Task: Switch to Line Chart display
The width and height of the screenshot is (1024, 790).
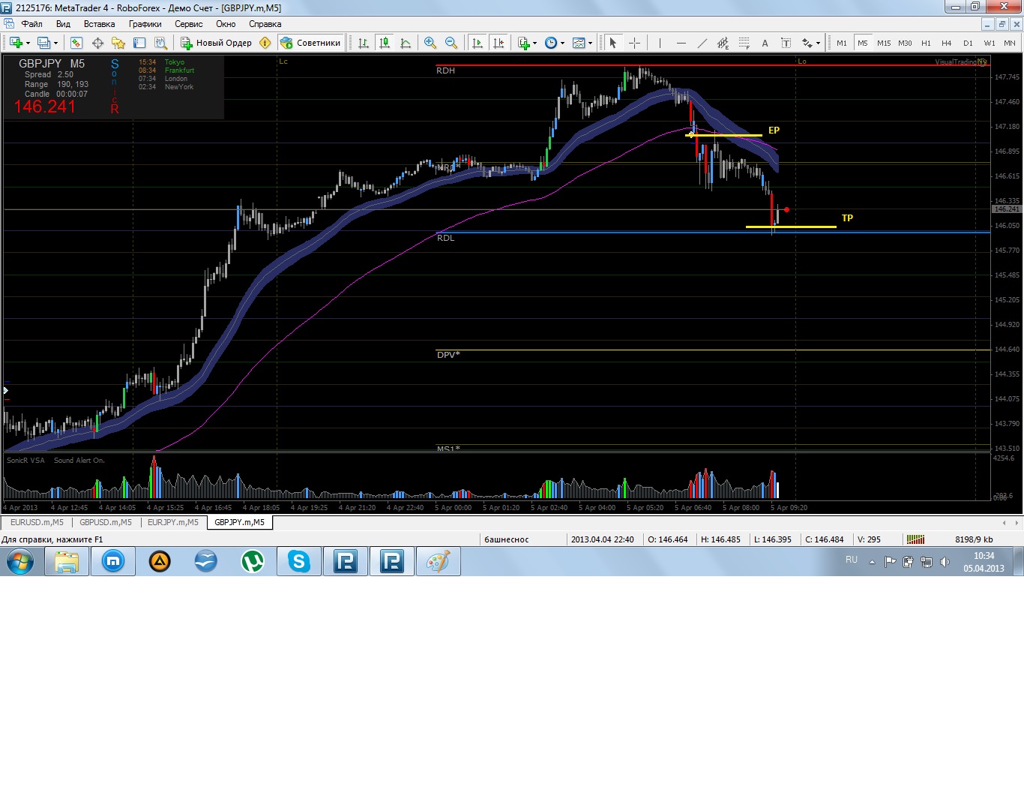Action: [406, 43]
